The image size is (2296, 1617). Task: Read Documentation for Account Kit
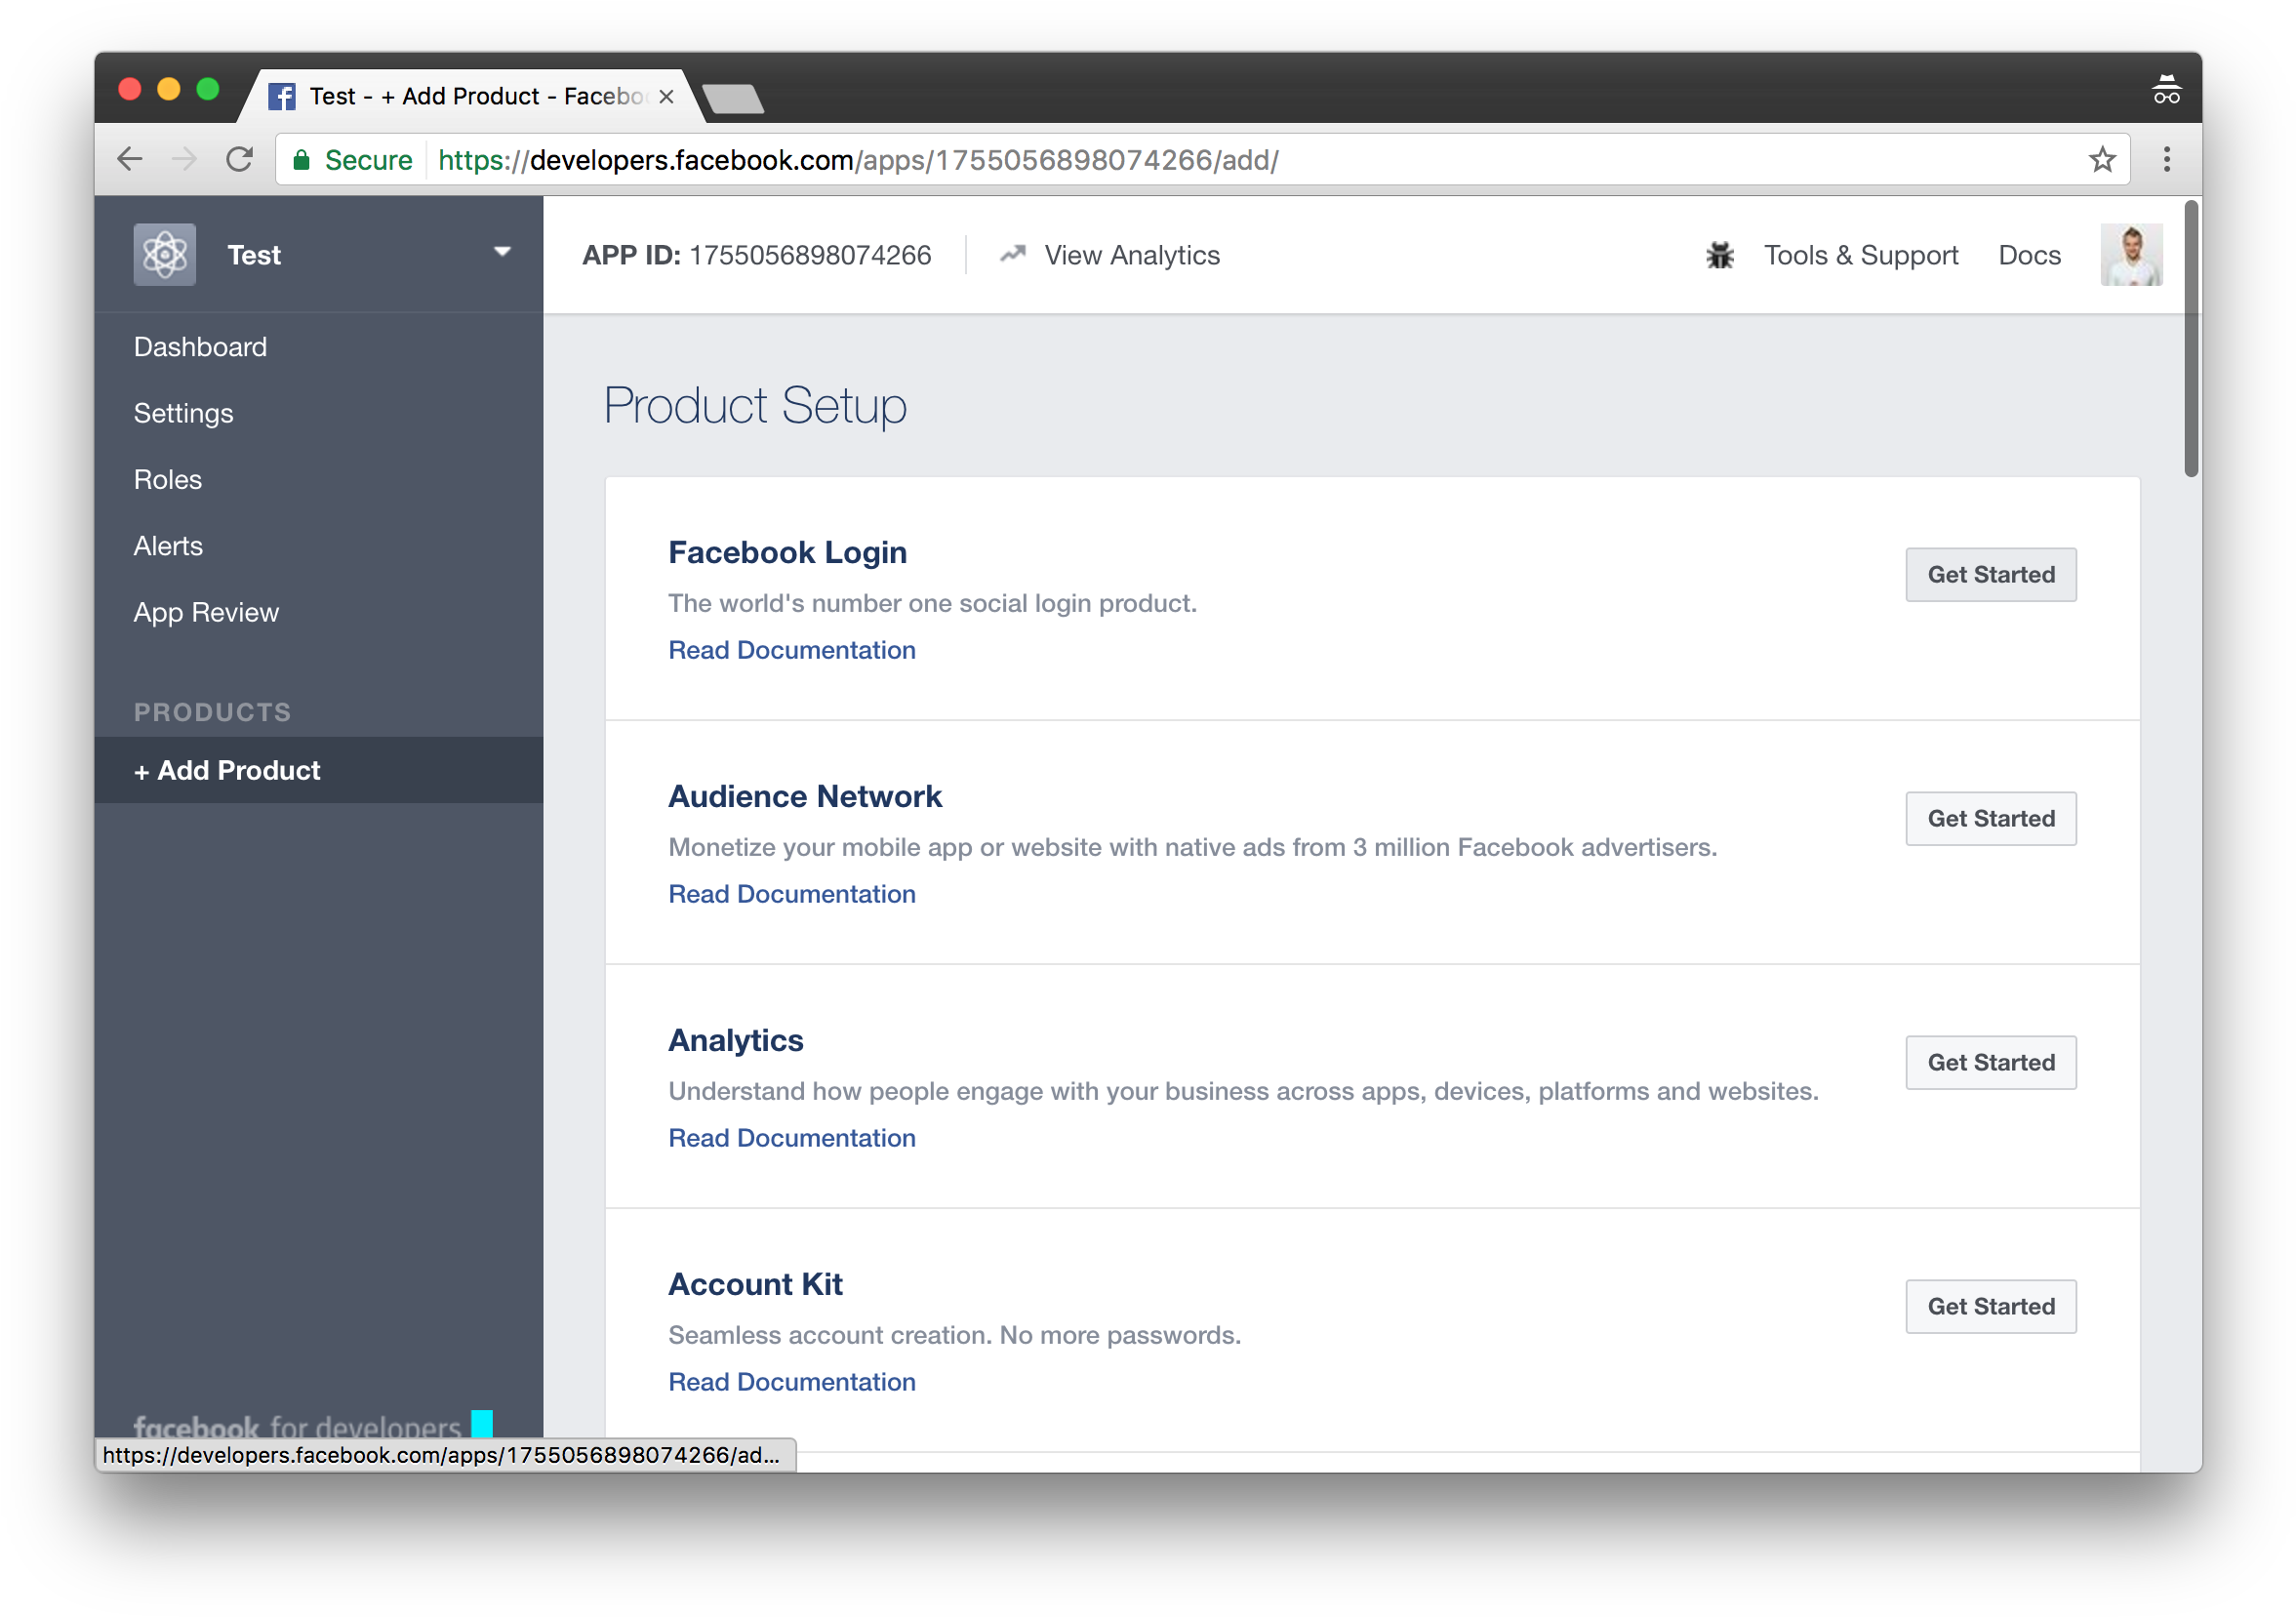coord(792,1382)
